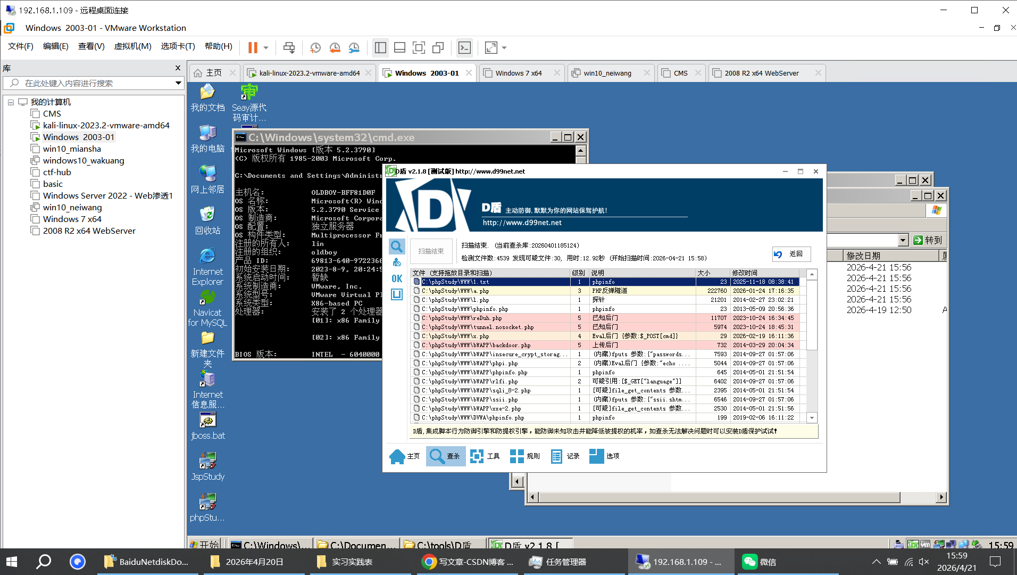Click the 返回 button in D盾
The width and height of the screenshot is (1017, 575).
[x=791, y=254]
